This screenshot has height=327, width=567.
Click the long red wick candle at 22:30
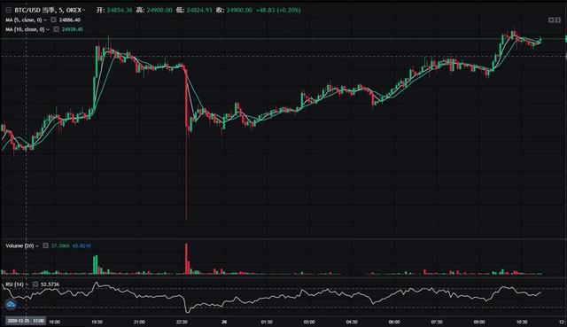(187, 144)
